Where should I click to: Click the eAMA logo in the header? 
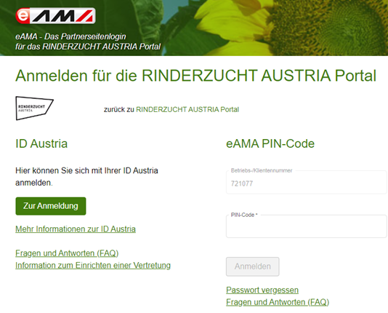point(55,16)
